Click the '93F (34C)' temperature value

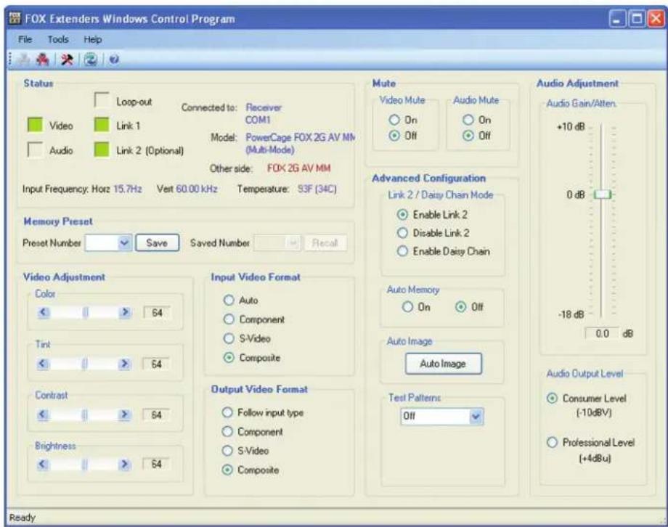pos(317,189)
